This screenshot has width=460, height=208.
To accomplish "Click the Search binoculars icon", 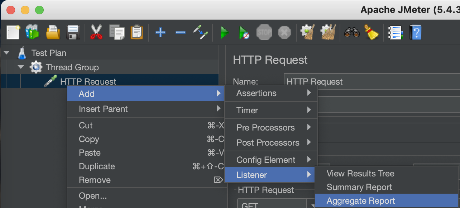I will point(351,33).
